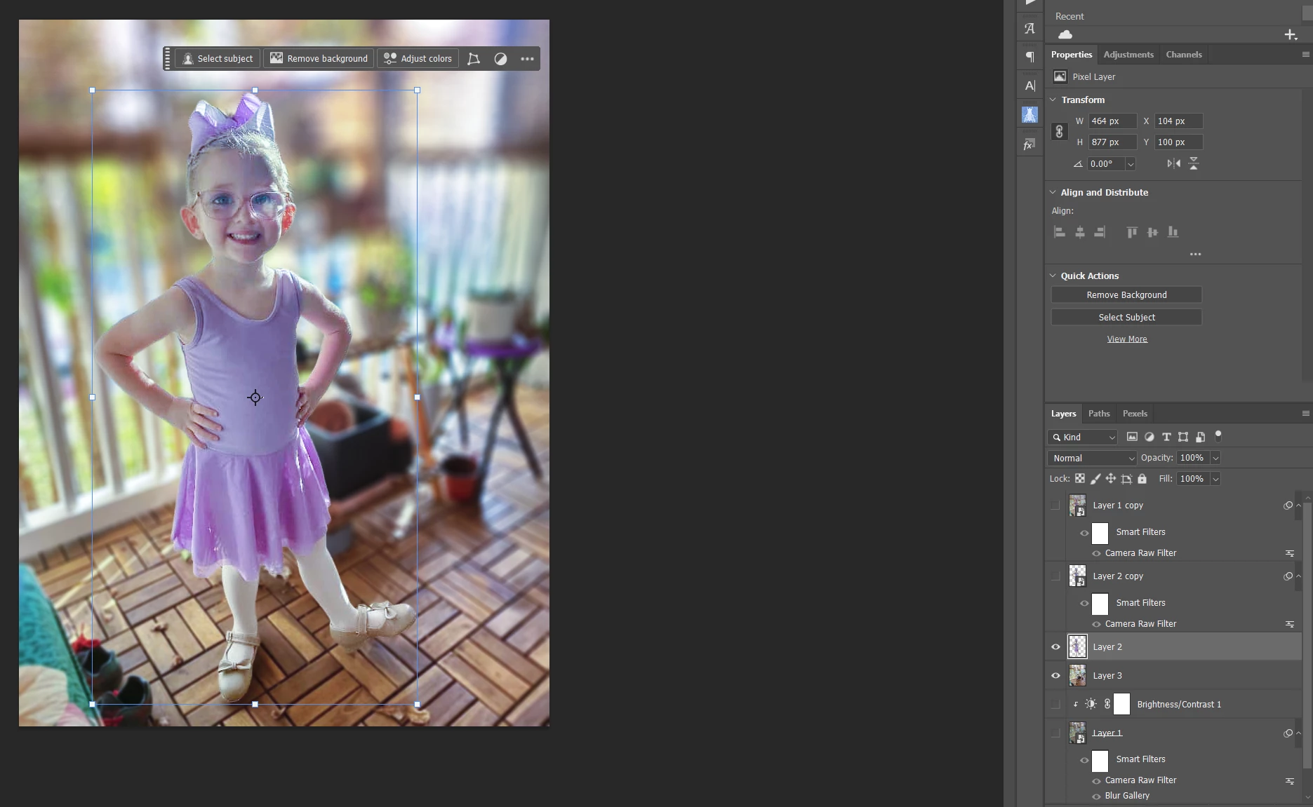Viewport: 1313px width, 807px height.
Task: Open the rotation angle dropdown
Action: pyautogui.click(x=1130, y=164)
